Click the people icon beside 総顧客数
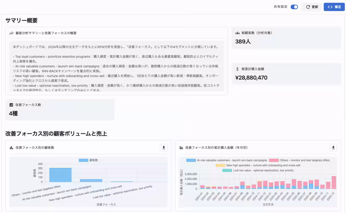Screen dimensions: 346x213 tap(238, 33)
